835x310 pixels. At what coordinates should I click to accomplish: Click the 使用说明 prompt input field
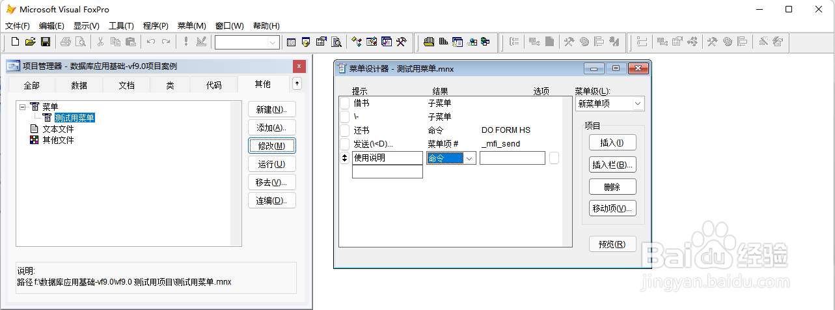click(387, 158)
